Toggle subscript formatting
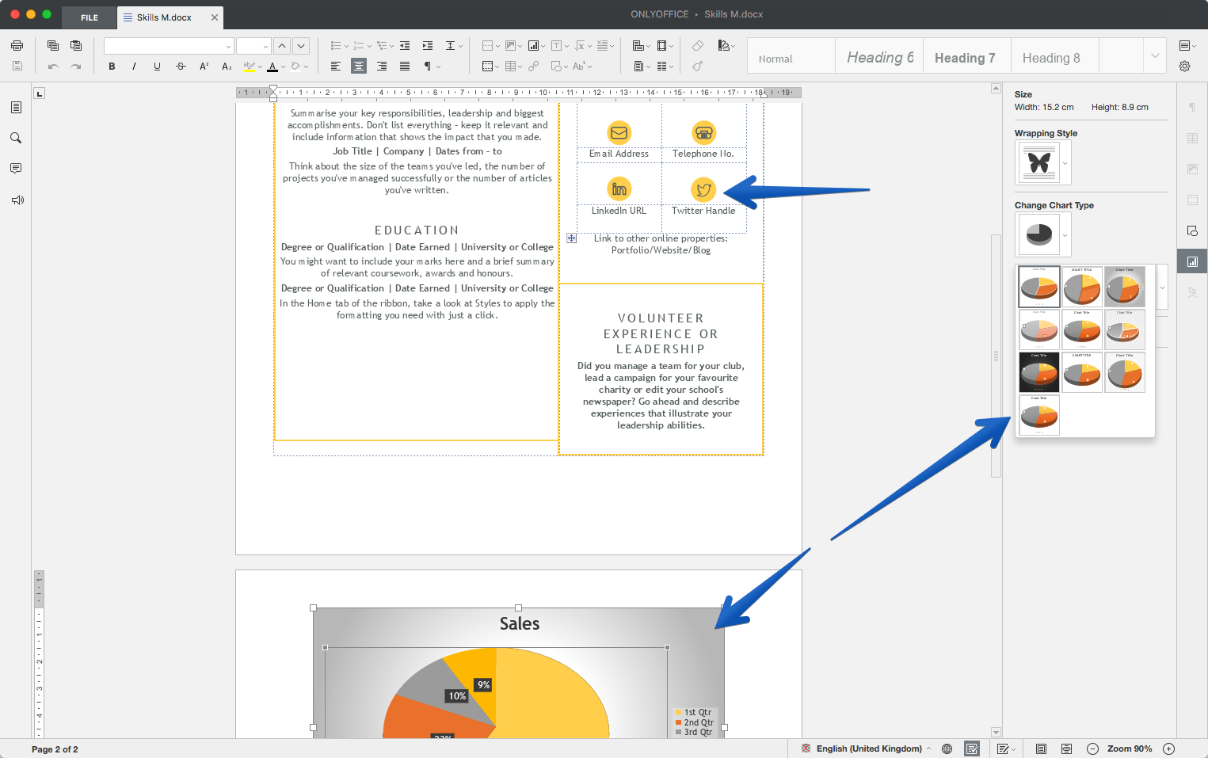This screenshot has height=758, width=1208. (227, 67)
